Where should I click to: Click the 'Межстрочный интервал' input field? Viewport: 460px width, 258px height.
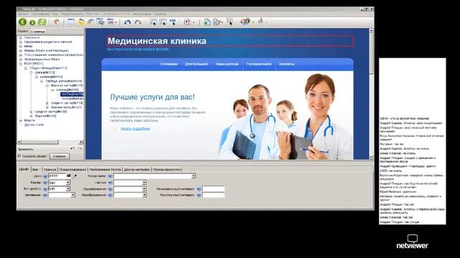[213, 195]
